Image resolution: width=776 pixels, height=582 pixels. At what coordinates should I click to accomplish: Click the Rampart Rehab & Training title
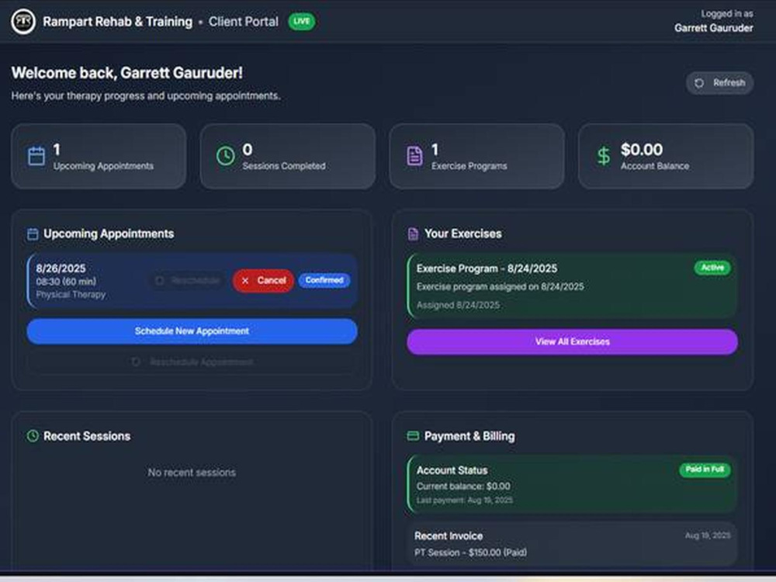pyautogui.click(x=118, y=22)
